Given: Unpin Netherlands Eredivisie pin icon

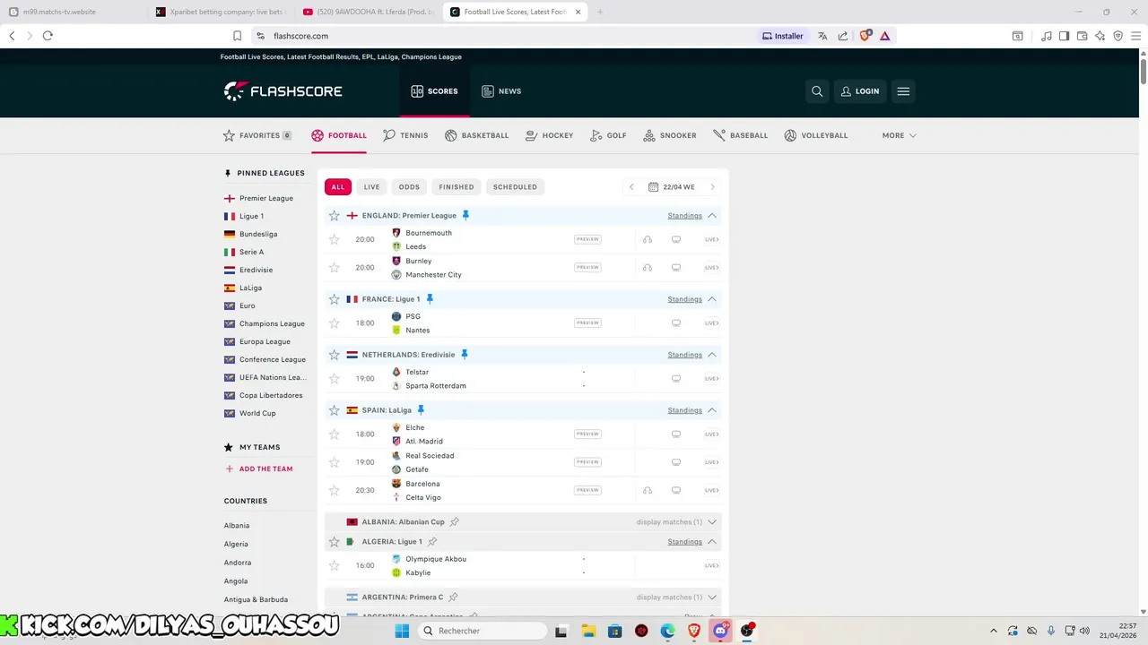Looking at the screenshot, I should [x=464, y=355].
